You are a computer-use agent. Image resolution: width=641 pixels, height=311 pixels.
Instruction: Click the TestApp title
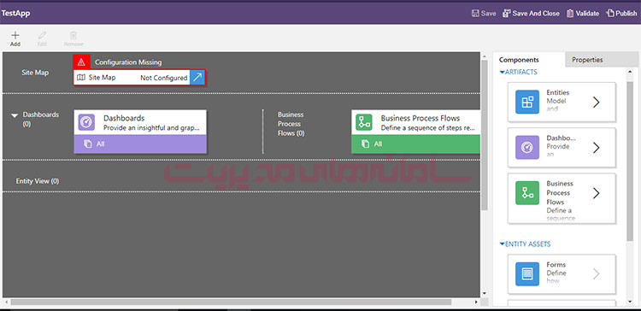[x=15, y=14]
